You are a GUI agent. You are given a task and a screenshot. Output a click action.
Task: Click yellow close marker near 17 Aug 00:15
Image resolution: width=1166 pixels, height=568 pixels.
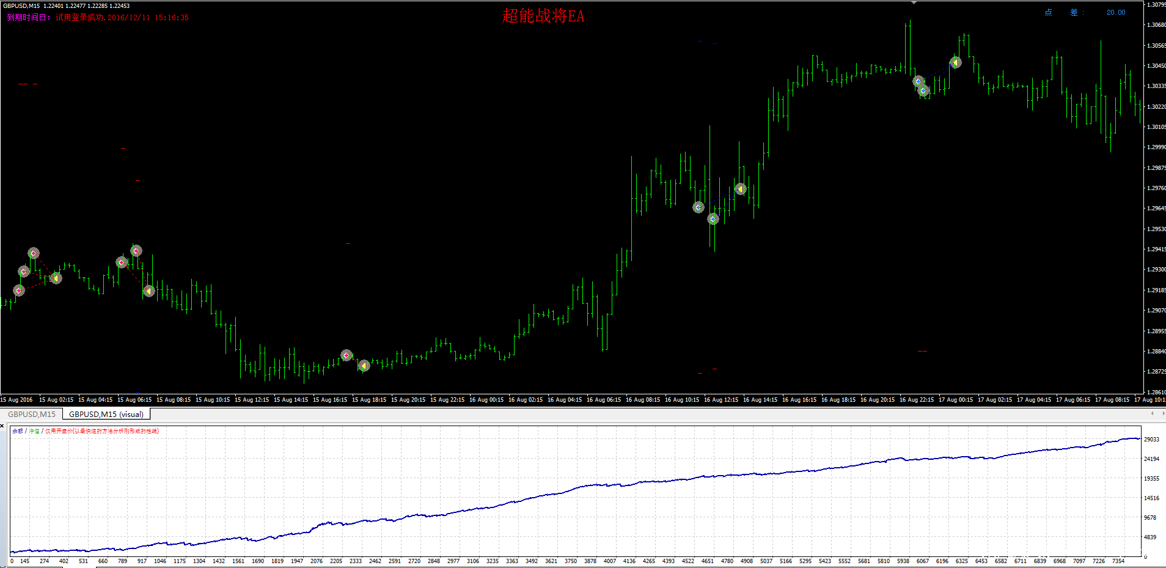956,62
